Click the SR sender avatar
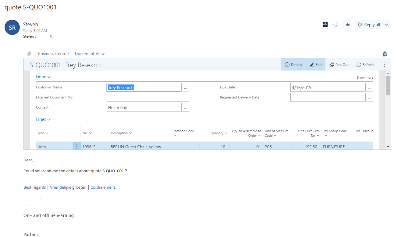The width and height of the screenshot is (394, 237). pos(12,28)
